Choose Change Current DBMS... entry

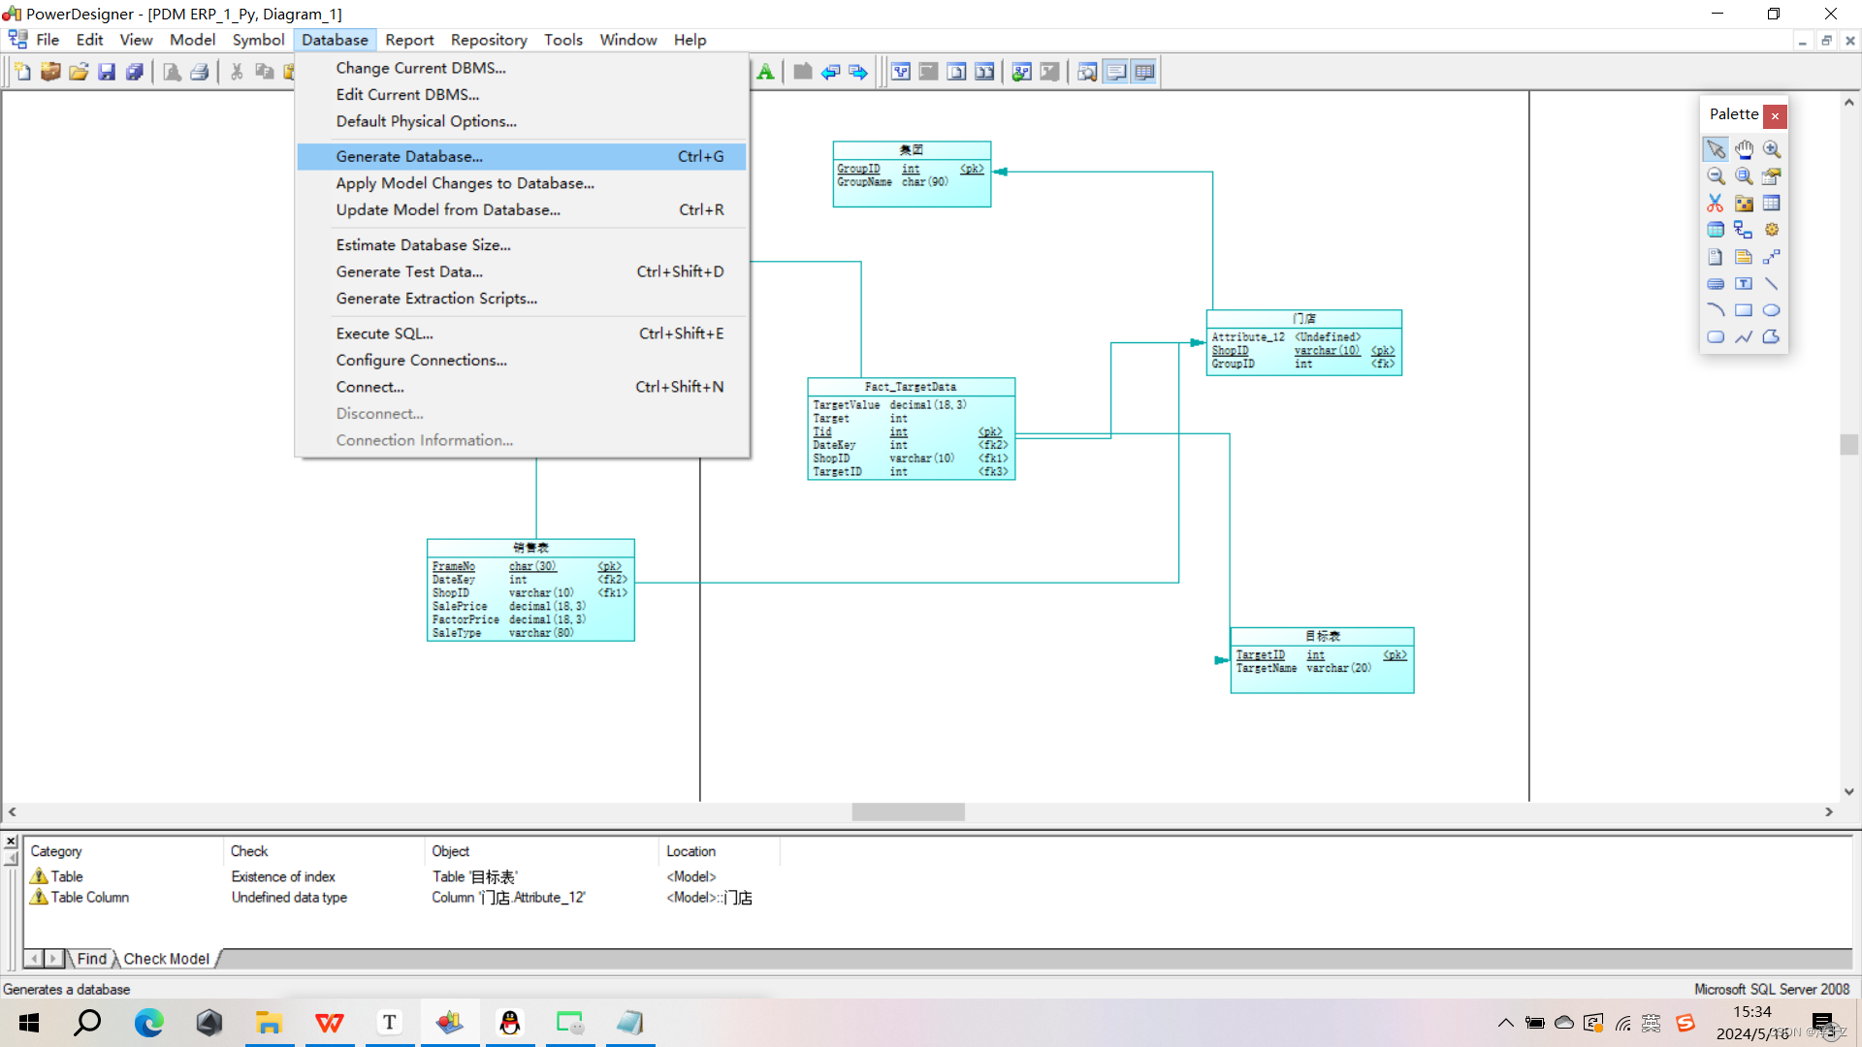[522, 68]
